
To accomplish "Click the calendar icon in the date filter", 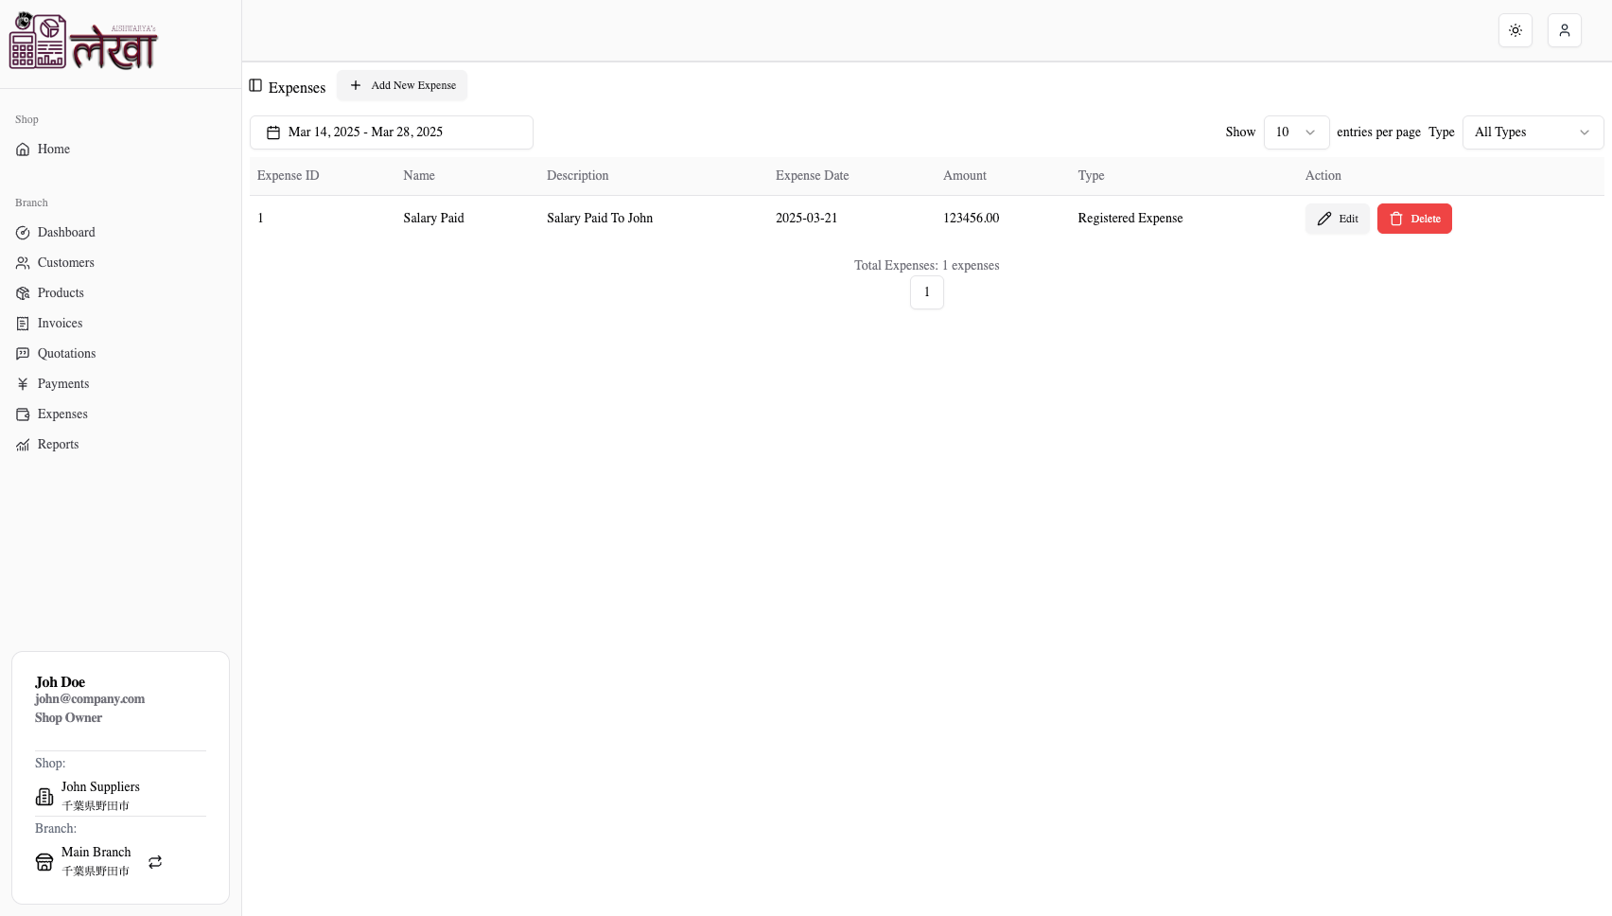I will (x=274, y=132).
